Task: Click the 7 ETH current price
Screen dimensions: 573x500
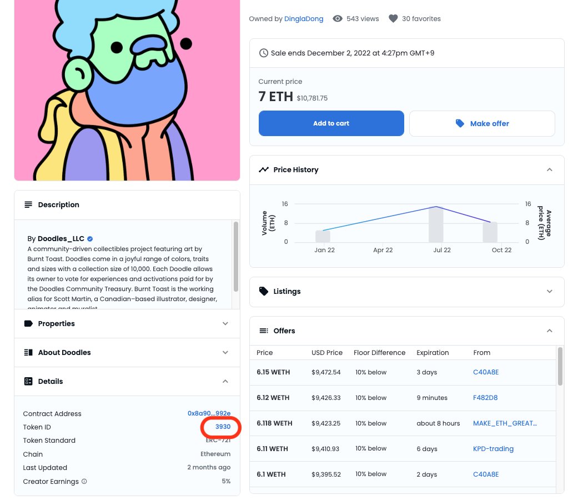Action: [275, 97]
